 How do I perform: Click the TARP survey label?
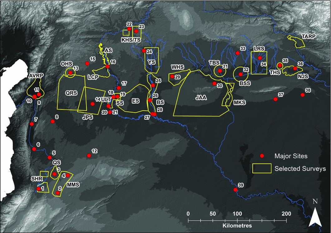(x=309, y=36)
